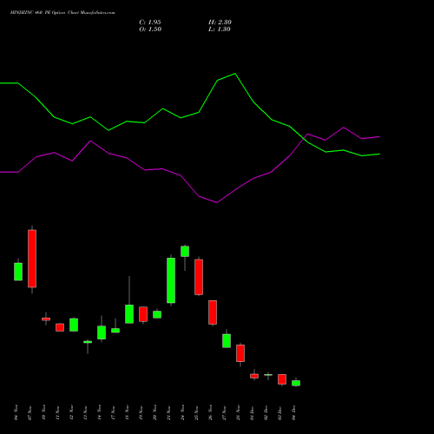Select the red candlestick for 25 Nov
434x434 pixels.
coord(199,277)
